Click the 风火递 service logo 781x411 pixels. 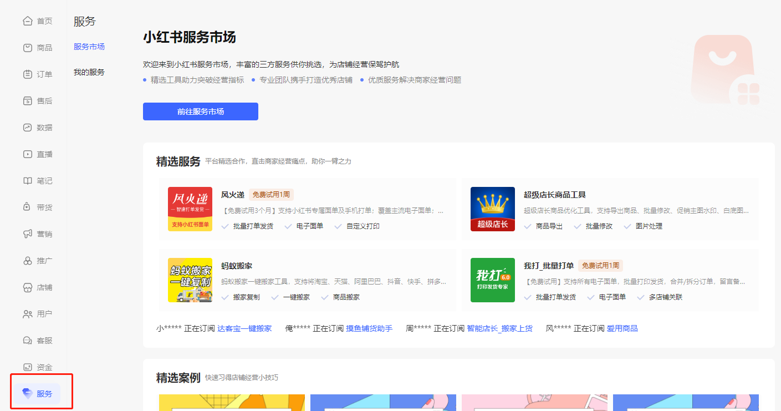190,209
